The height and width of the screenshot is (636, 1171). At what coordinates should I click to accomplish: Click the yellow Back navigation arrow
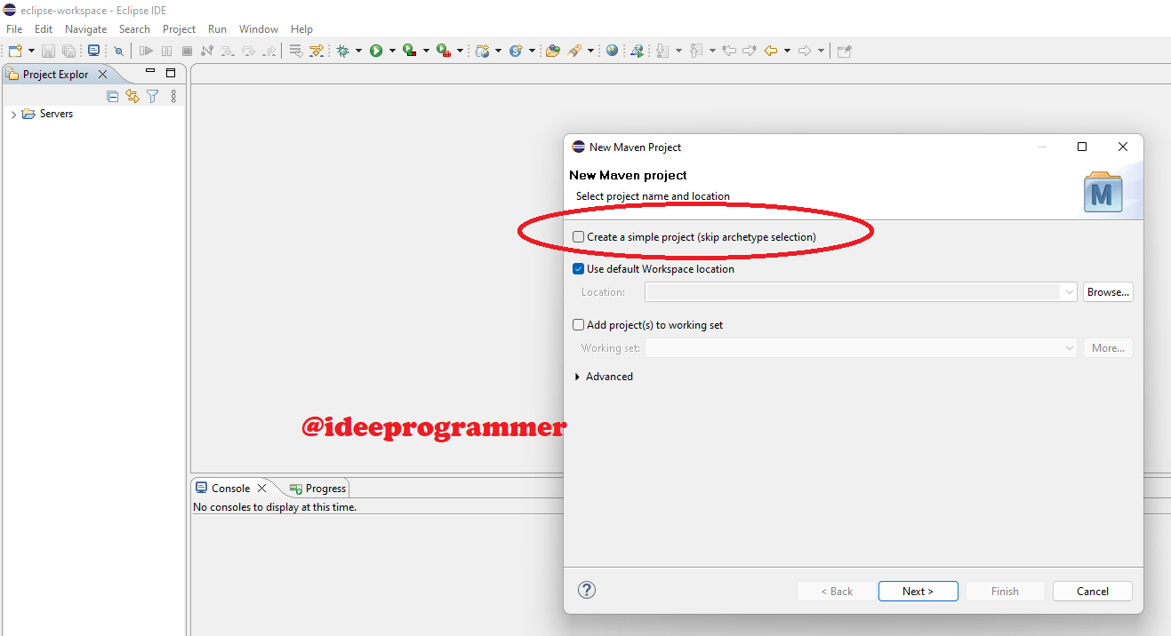(x=771, y=51)
